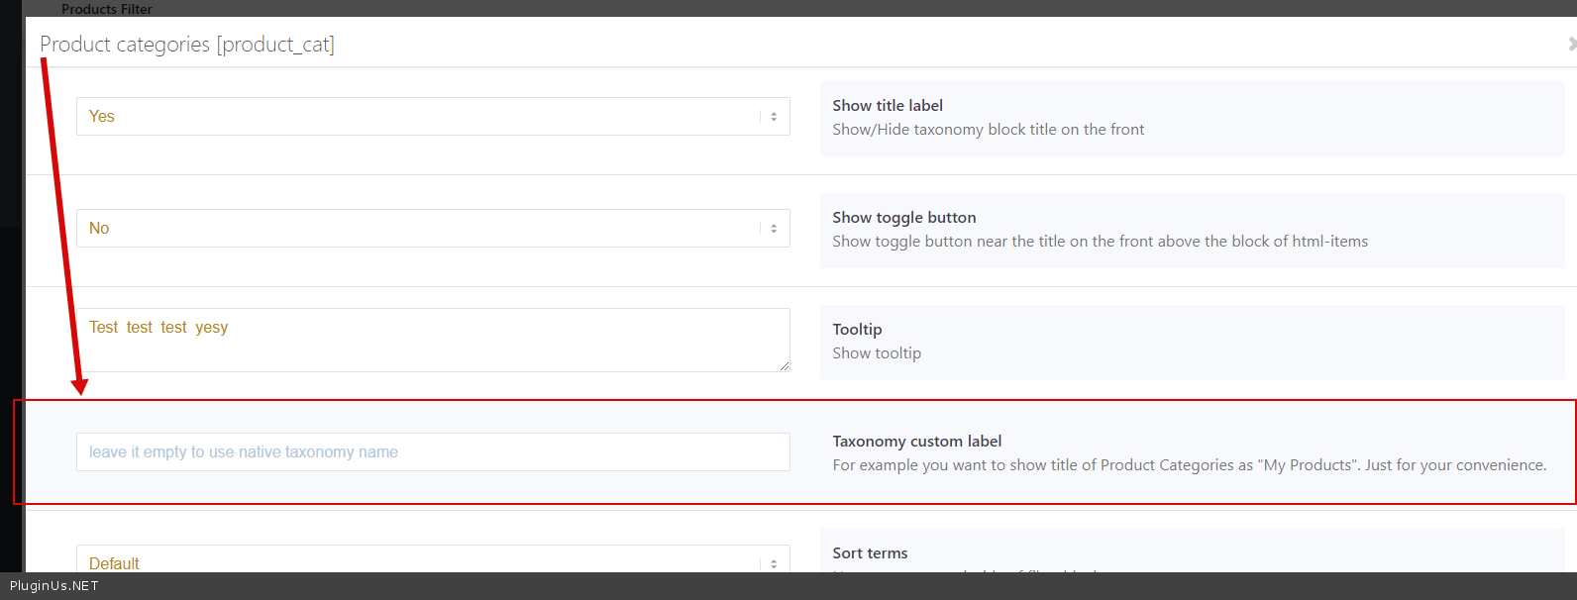Click the Show tooltip description text

(x=877, y=353)
